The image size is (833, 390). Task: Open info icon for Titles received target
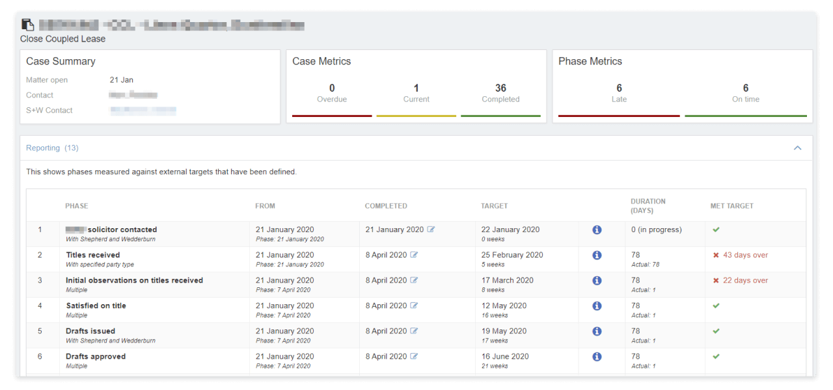(597, 255)
